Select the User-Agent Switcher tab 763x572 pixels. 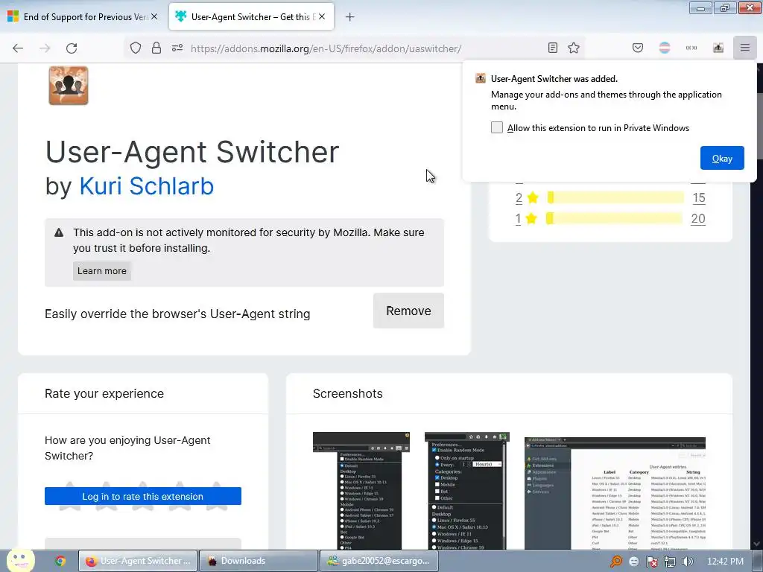[x=251, y=17]
